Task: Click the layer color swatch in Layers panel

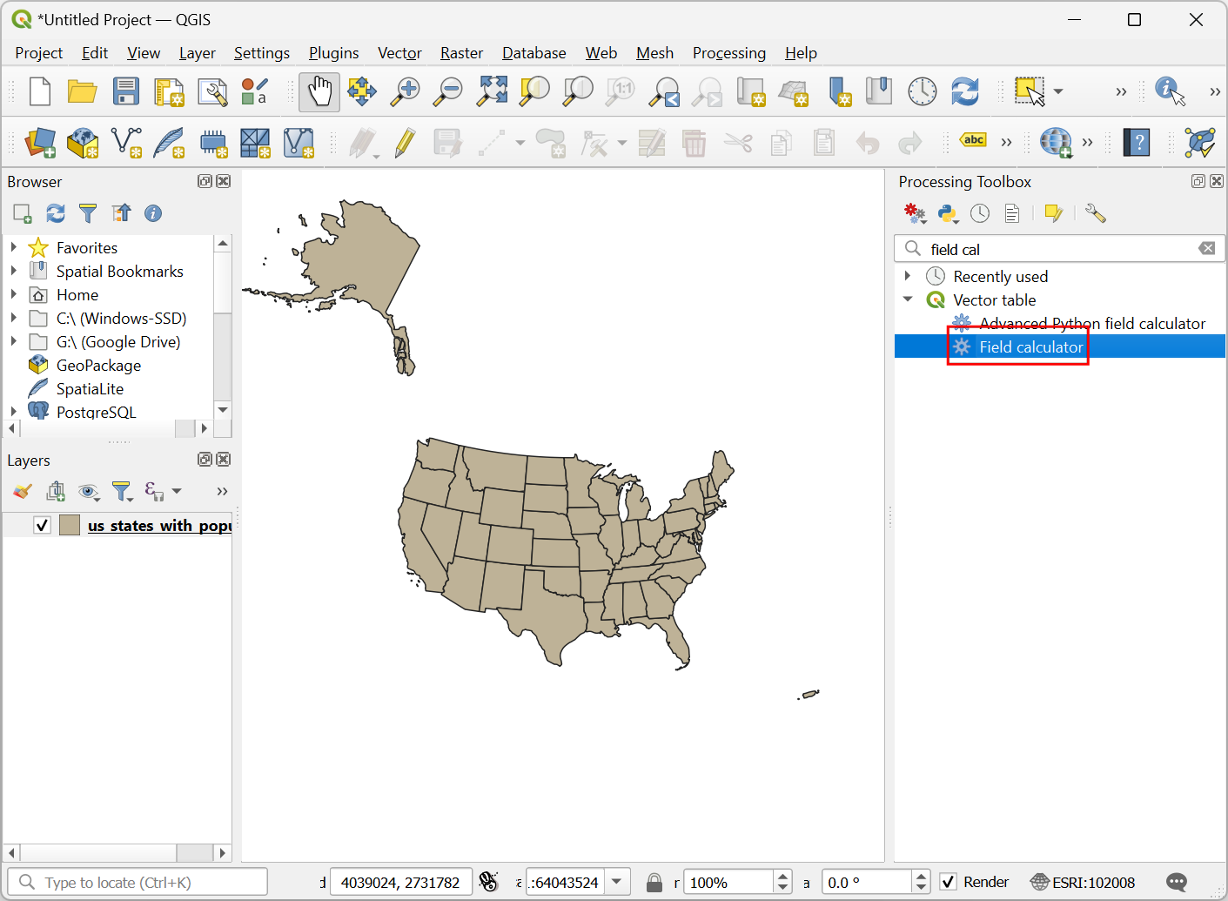Action: click(x=70, y=525)
